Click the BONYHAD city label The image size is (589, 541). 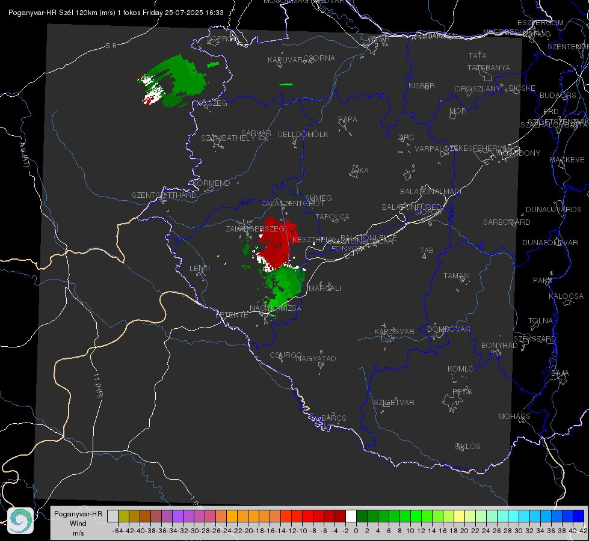pos(499,346)
